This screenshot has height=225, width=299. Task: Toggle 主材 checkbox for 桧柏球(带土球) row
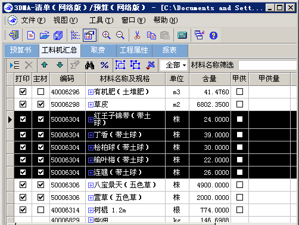tap(41, 147)
